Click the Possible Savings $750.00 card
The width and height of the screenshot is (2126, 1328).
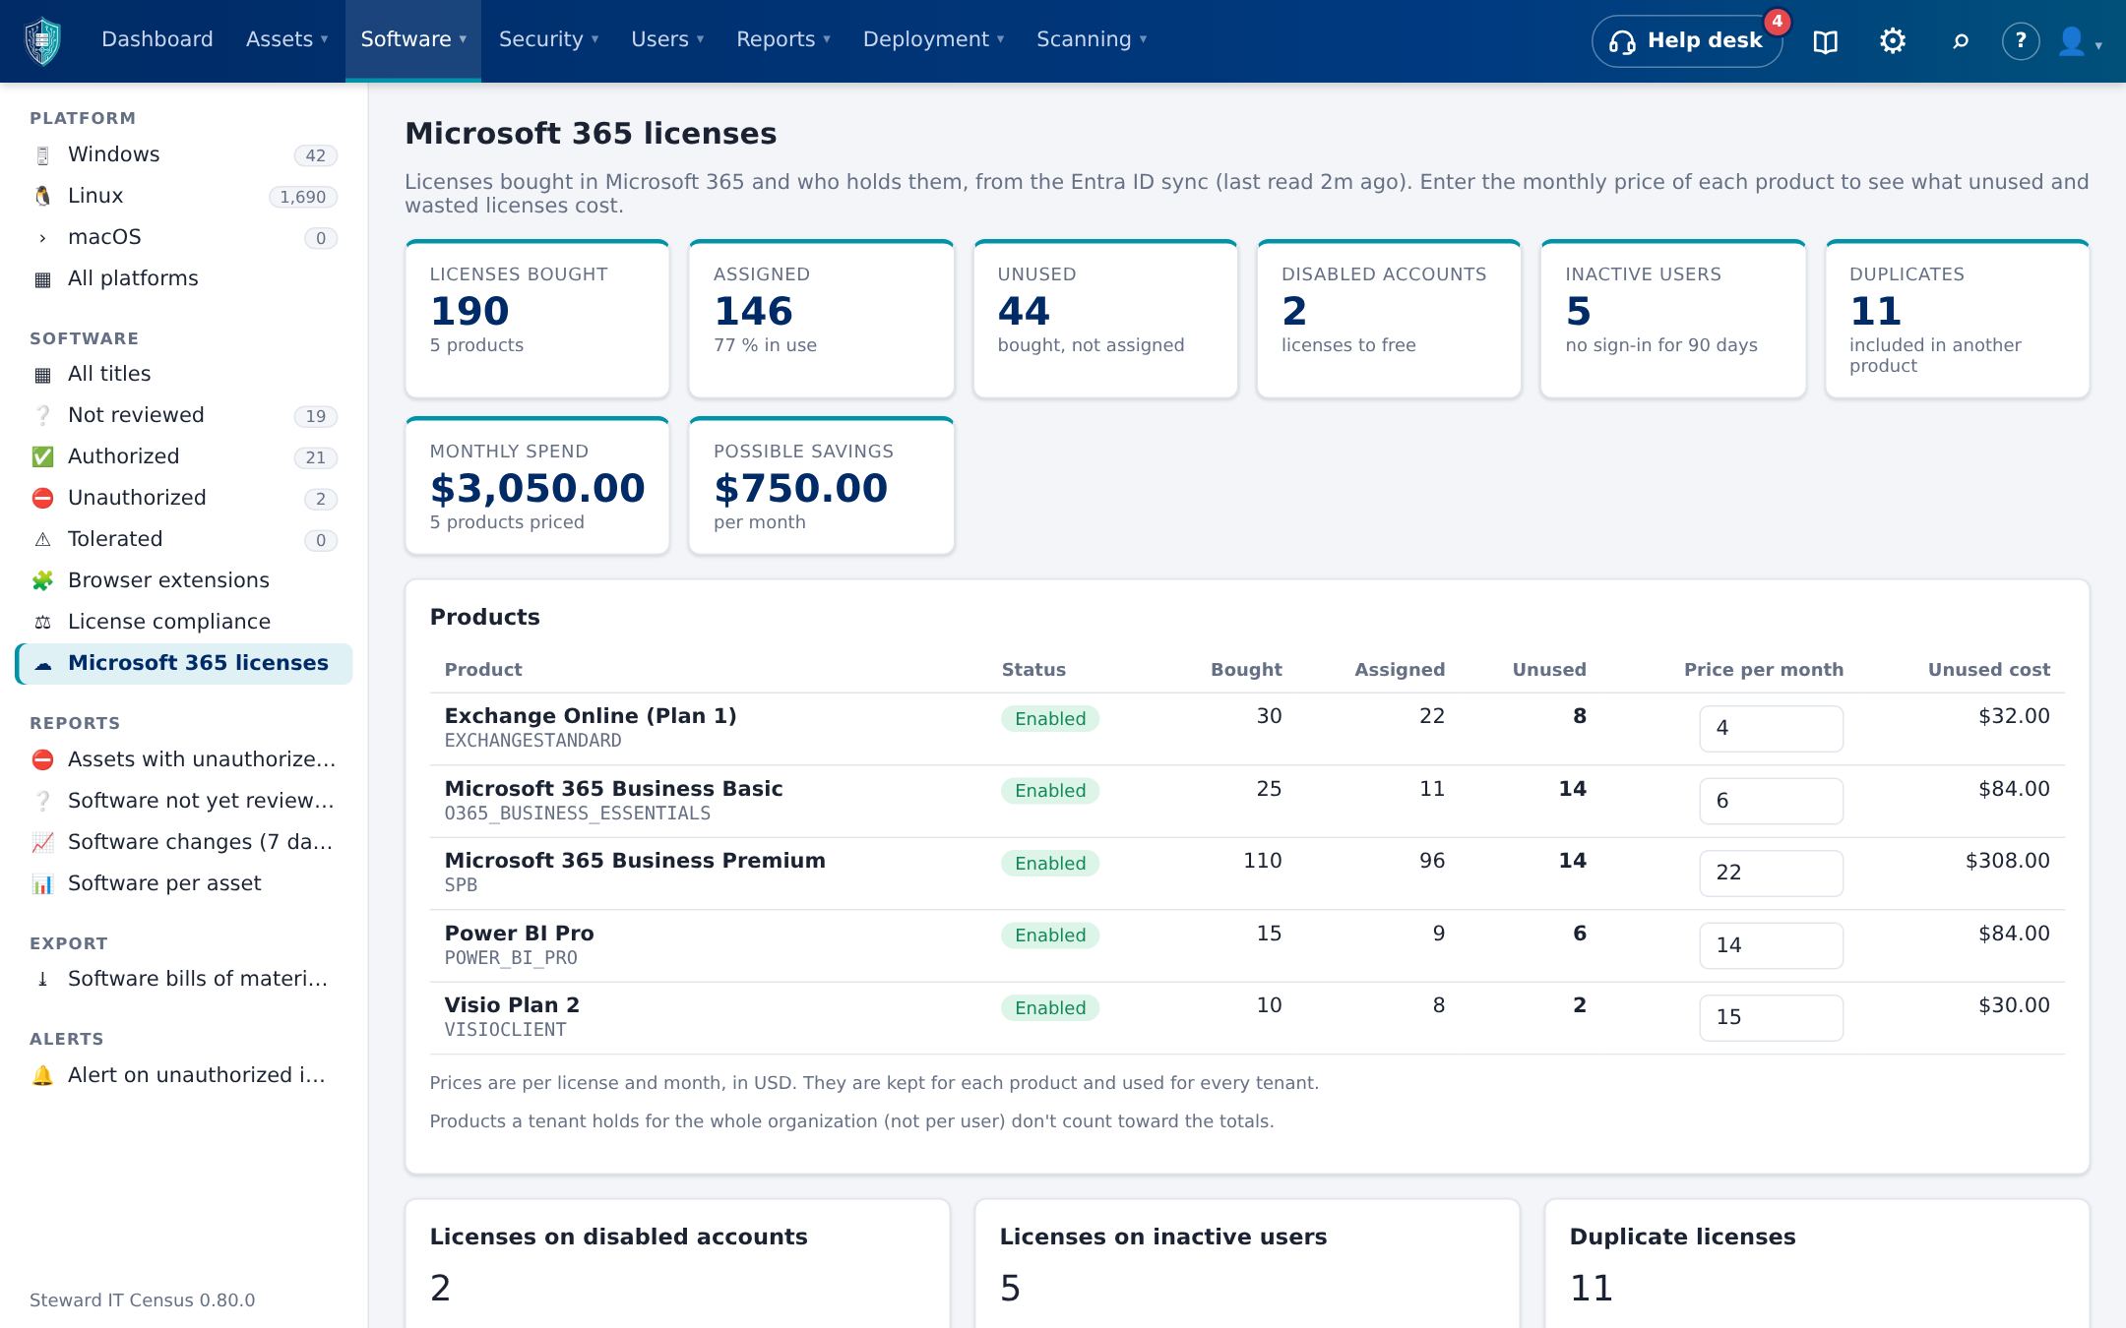822,486
